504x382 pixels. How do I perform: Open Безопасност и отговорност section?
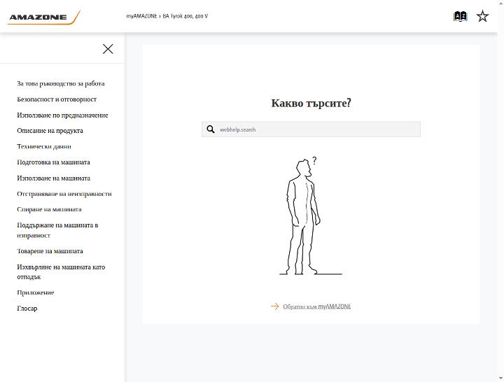click(x=57, y=99)
